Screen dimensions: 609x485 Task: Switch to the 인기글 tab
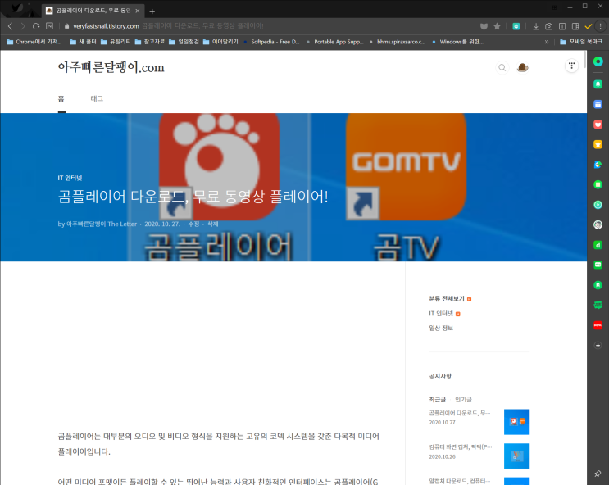tap(463, 399)
